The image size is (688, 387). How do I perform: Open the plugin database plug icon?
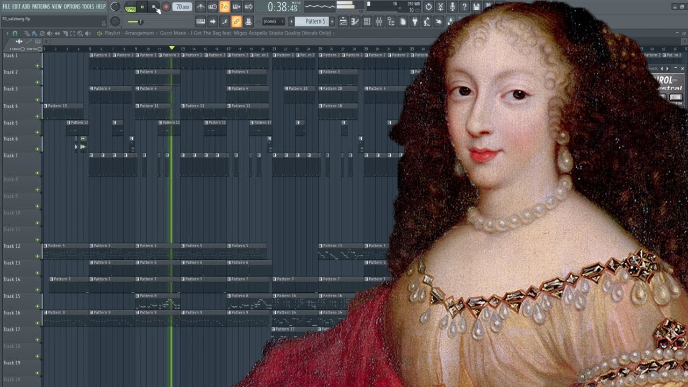pyautogui.click(x=414, y=21)
